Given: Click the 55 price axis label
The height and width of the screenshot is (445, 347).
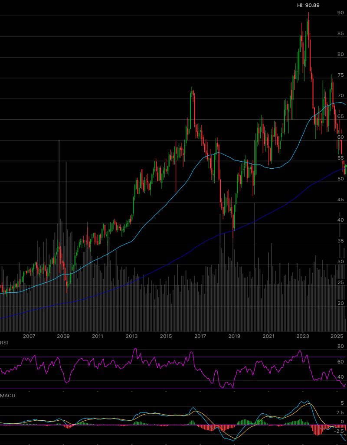Looking at the screenshot, I should (x=340, y=158).
